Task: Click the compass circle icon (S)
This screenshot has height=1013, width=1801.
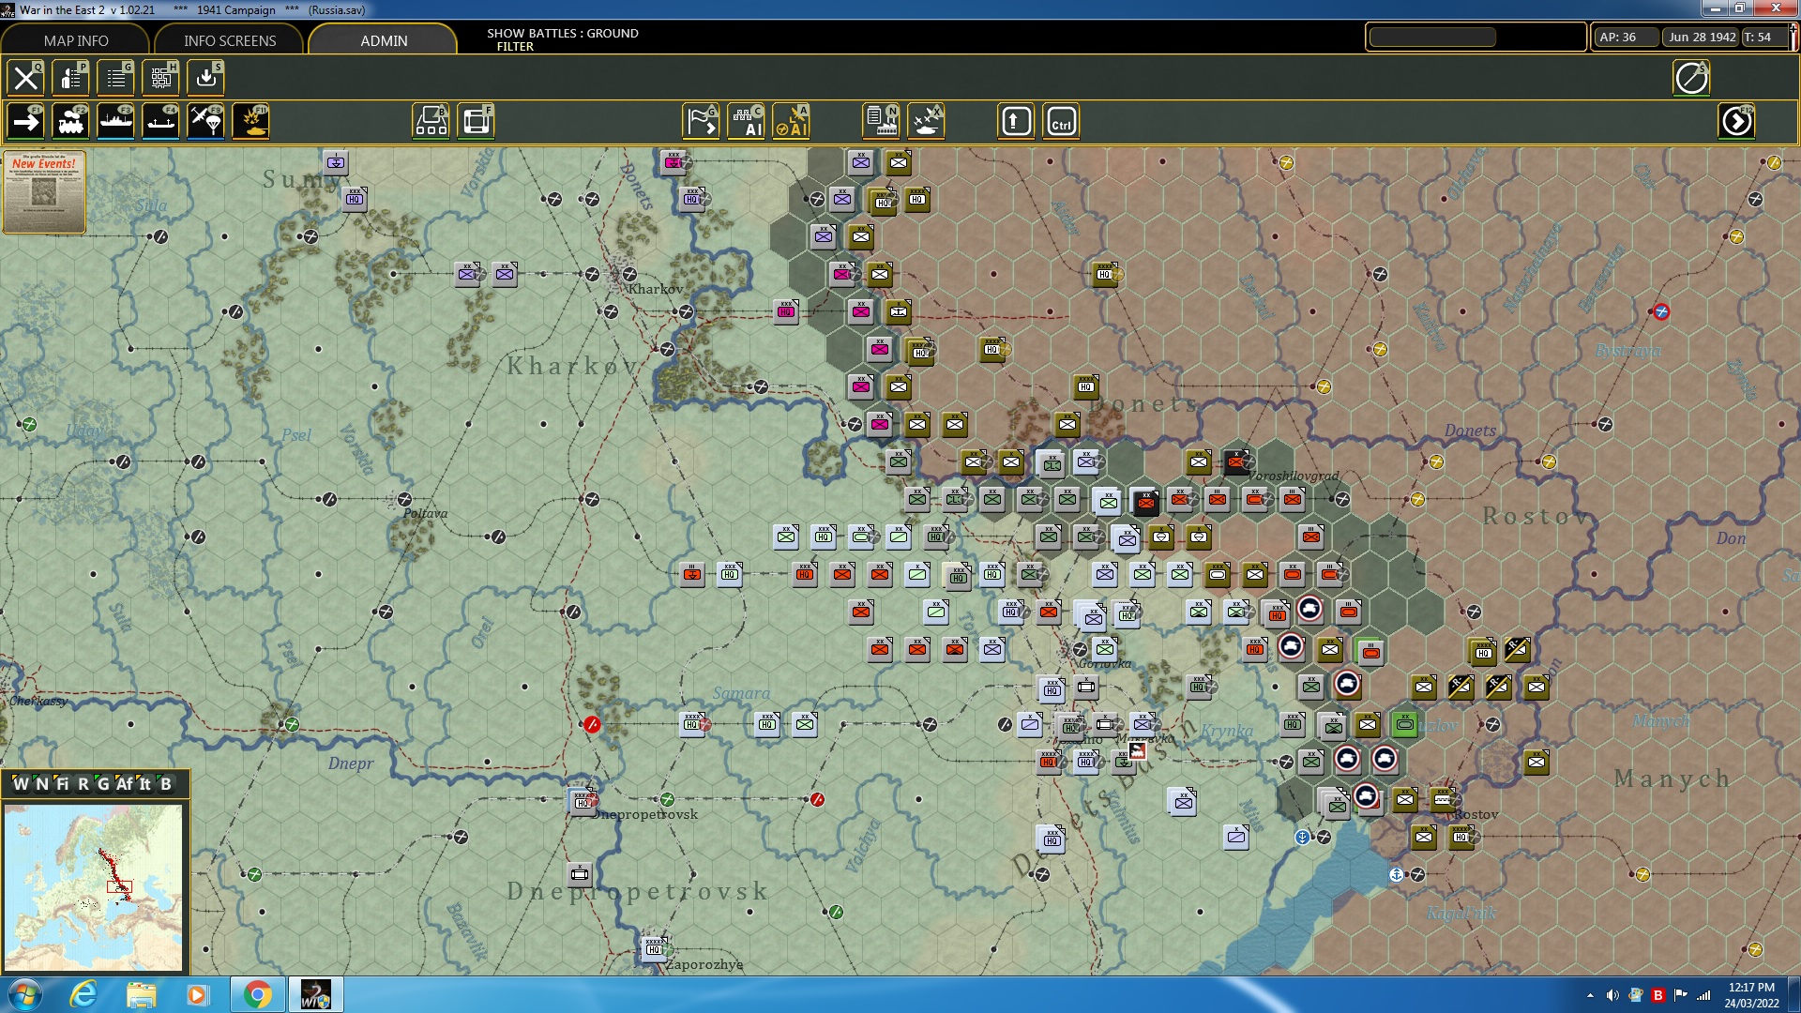Action: click(1691, 78)
